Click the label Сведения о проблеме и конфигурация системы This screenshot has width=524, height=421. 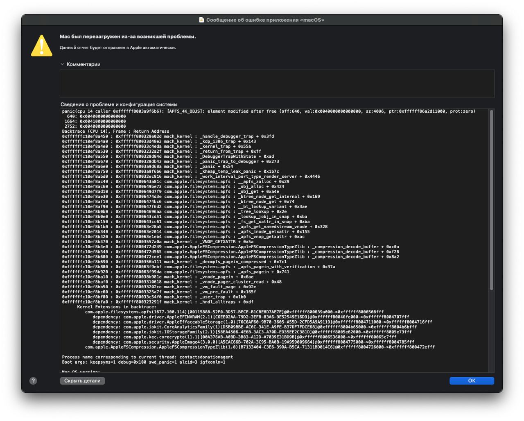click(x=119, y=104)
